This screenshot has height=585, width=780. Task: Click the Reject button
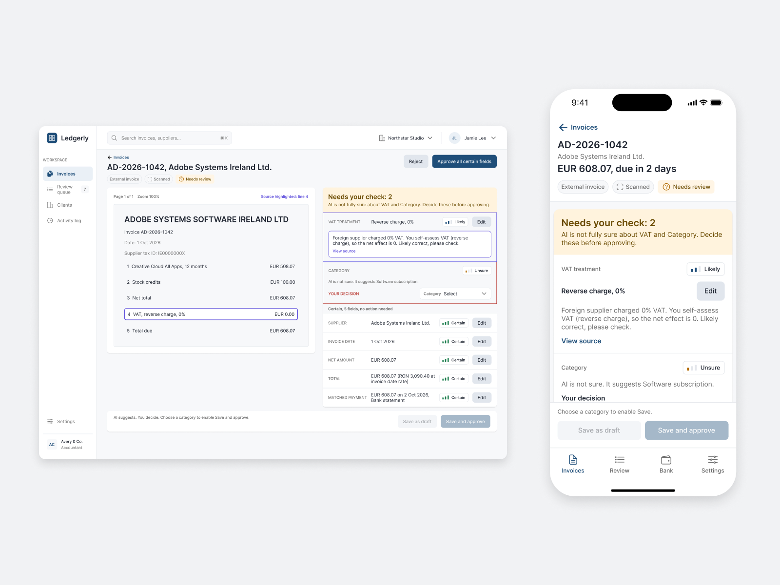click(x=416, y=161)
